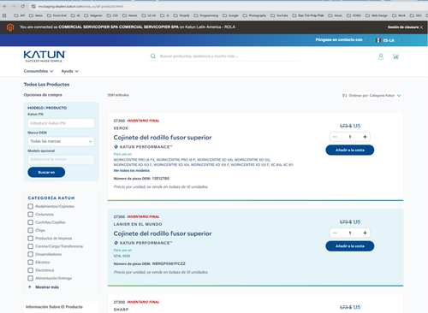Decrease quantity for the Lanier product
Image resolution: width=428 pixels, height=313 pixels.
point(335,233)
